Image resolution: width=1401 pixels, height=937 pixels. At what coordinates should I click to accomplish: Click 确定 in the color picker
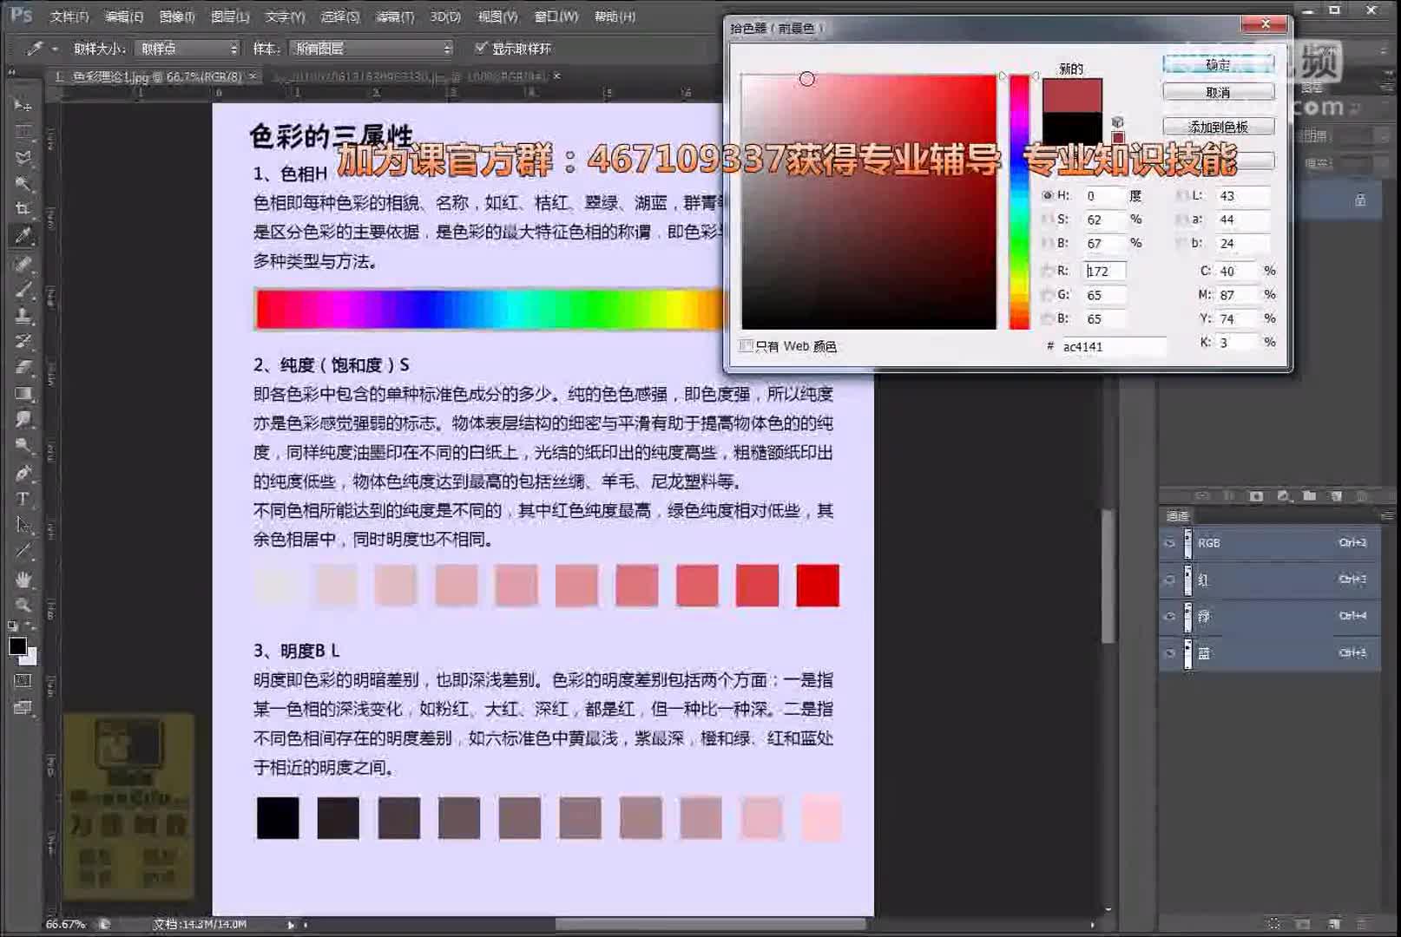pyautogui.click(x=1217, y=62)
